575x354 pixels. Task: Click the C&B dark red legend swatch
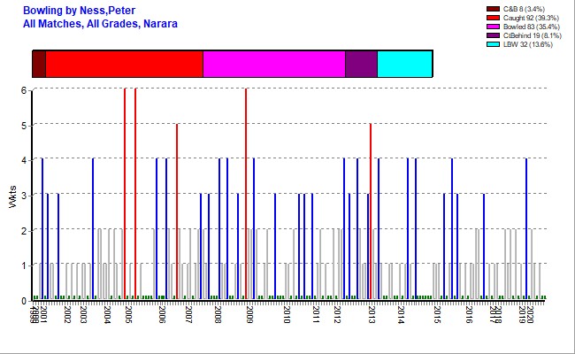click(x=494, y=8)
